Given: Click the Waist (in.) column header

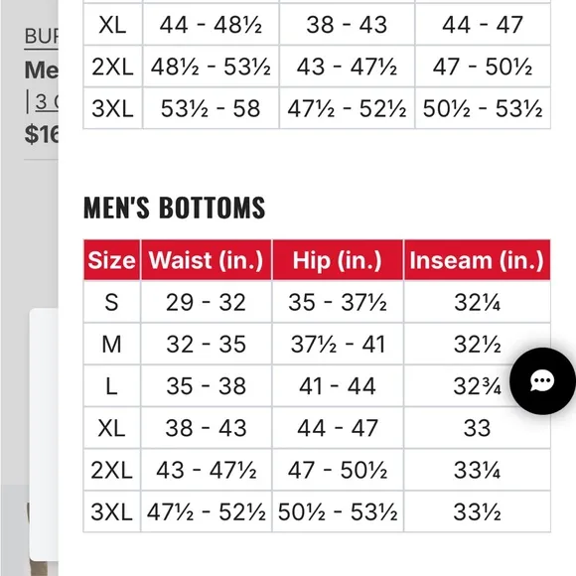Looking at the screenshot, I should click(207, 260).
